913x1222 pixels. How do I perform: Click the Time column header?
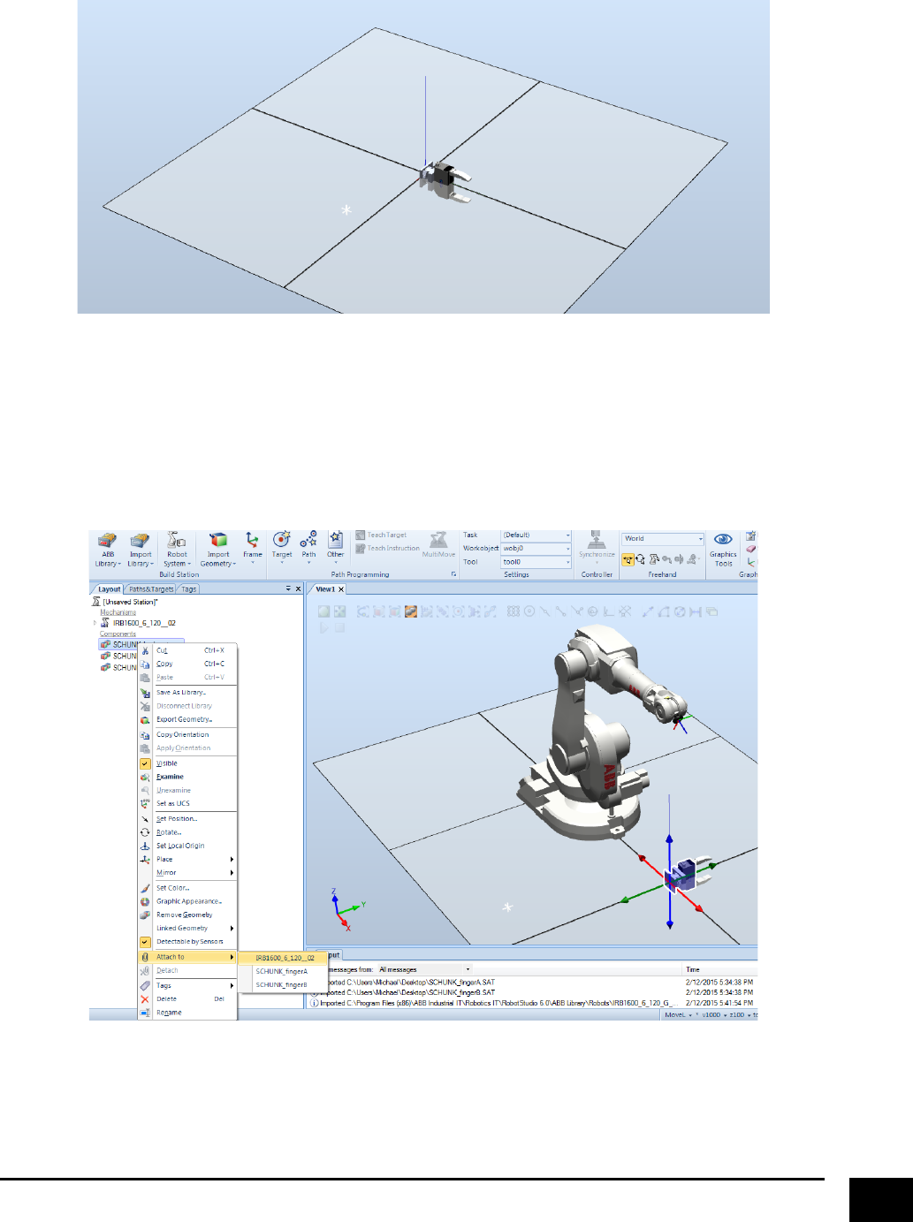(693, 969)
